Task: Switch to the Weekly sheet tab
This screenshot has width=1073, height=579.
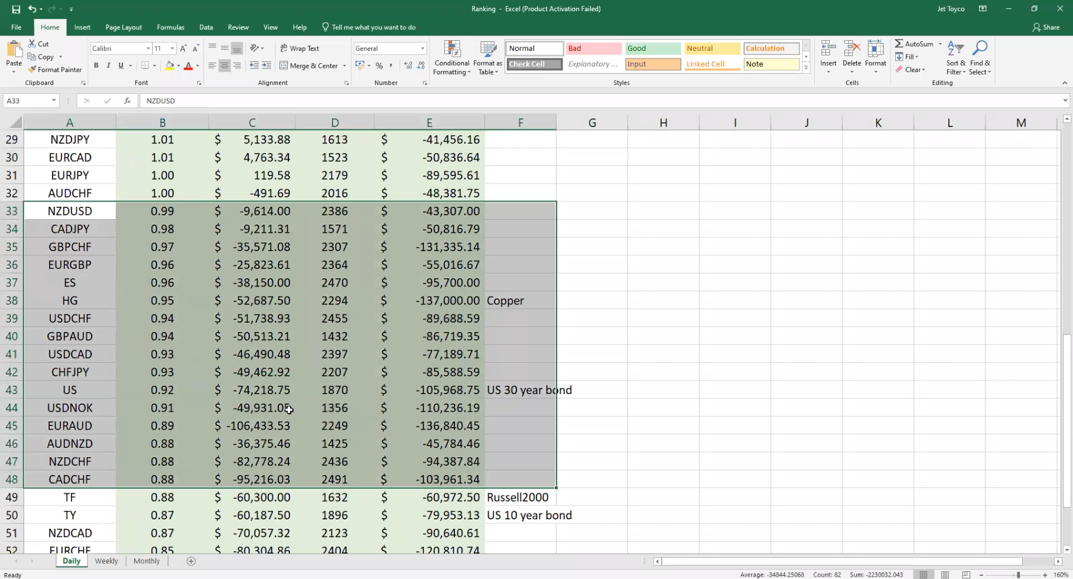Action: 106,561
